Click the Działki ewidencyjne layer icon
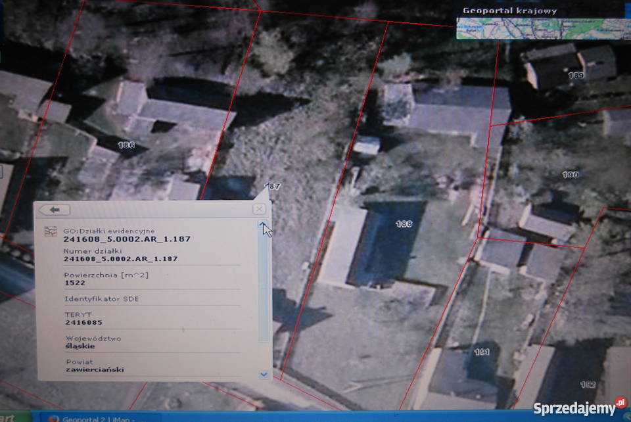Viewport: 631px width, 422px height. (x=50, y=231)
